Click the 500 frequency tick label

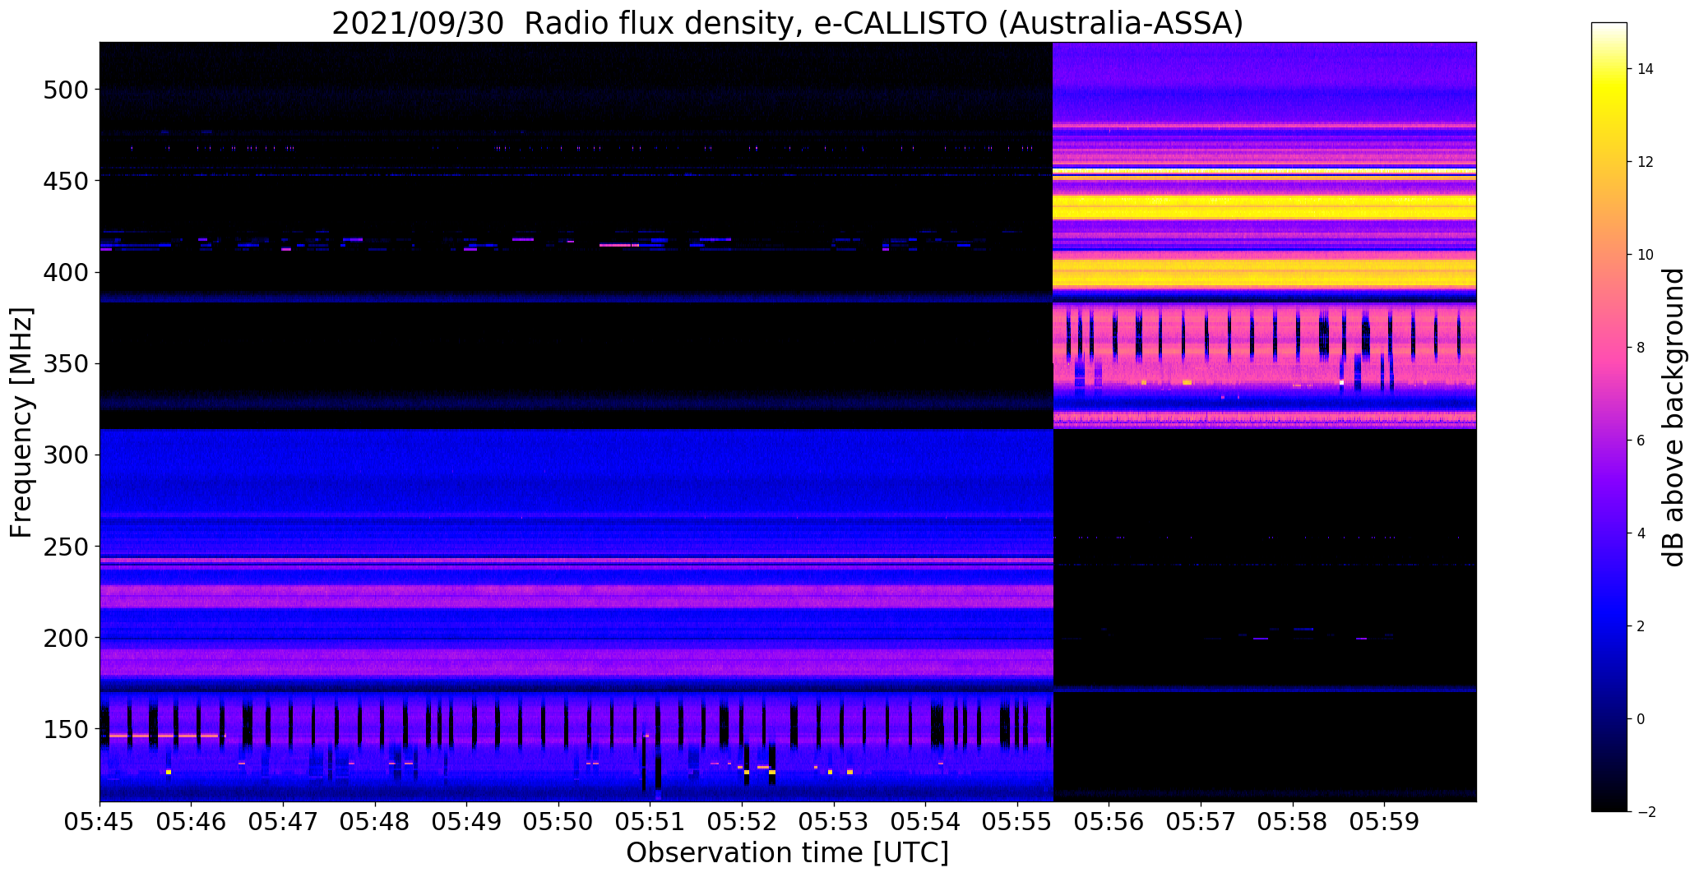[65, 90]
